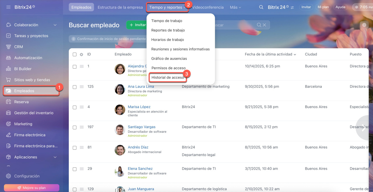Image resolution: width=373 pixels, height=192 pixels.
Task: Open BI Builder from the sidebar icon
Action: pos(8,69)
